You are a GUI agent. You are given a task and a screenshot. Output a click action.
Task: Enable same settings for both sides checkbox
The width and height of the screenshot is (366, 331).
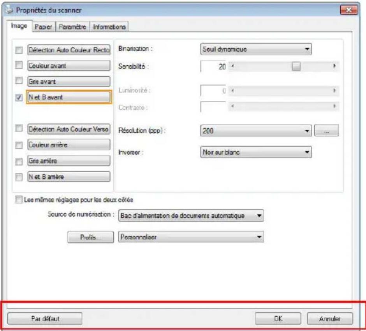[x=19, y=200]
